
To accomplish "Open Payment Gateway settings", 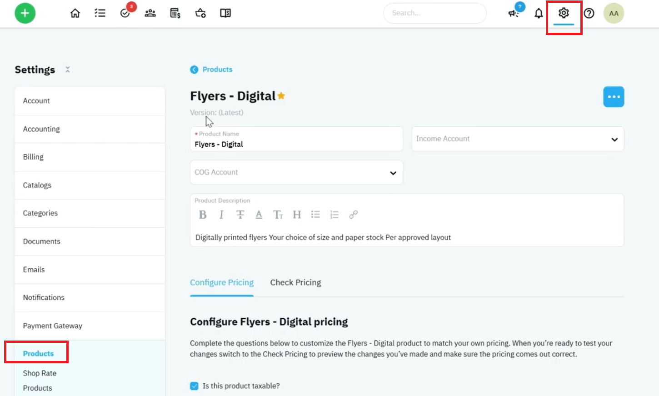I will tap(90, 326).
